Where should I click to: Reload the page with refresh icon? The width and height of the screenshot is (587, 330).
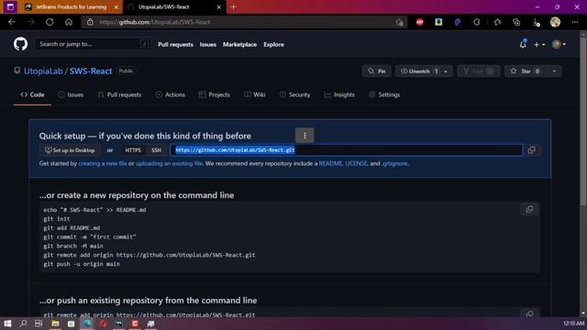click(50, 22)
